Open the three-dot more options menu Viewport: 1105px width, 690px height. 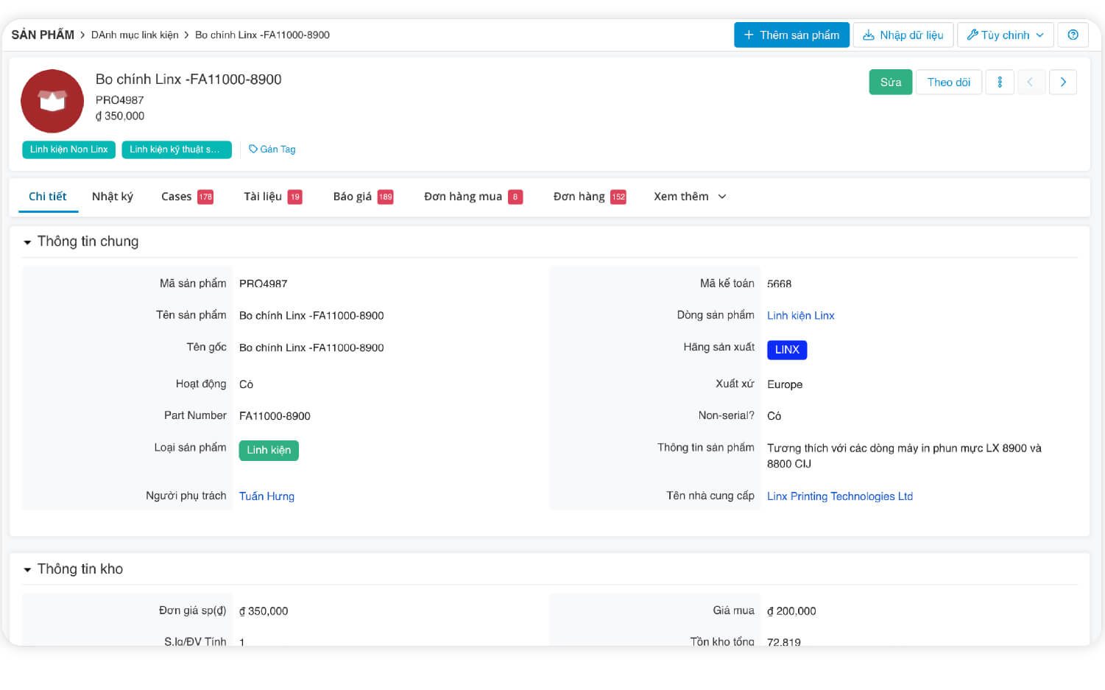(1000, 82)
